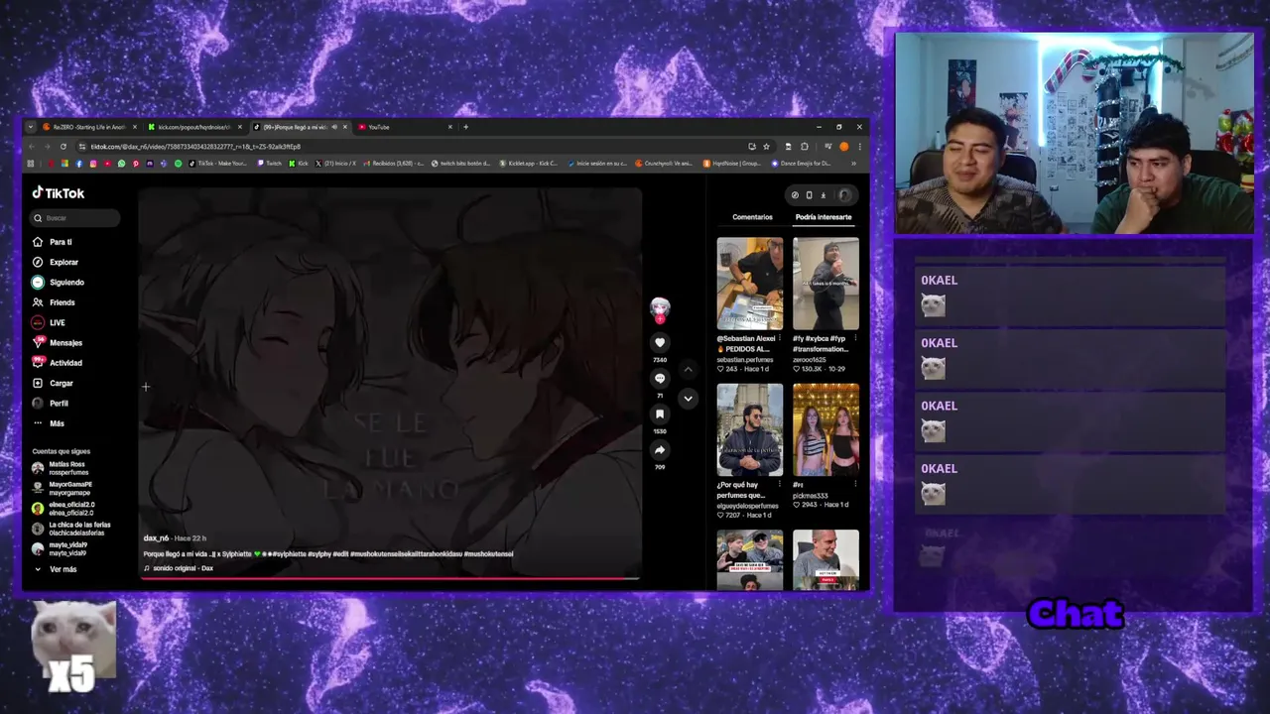This screenshot has width=1270, height=714.
Task: Open options for Por qué hay perfumes video
Action: 781,485
